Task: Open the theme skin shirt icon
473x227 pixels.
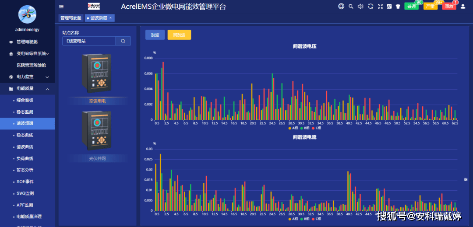Action: point(398,6)
